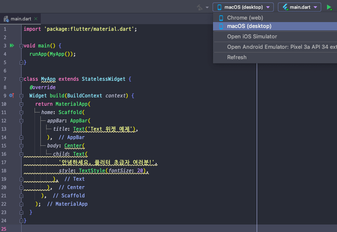
Task: Click the fold end marker on line 14
Action: (x=21, y=137)
